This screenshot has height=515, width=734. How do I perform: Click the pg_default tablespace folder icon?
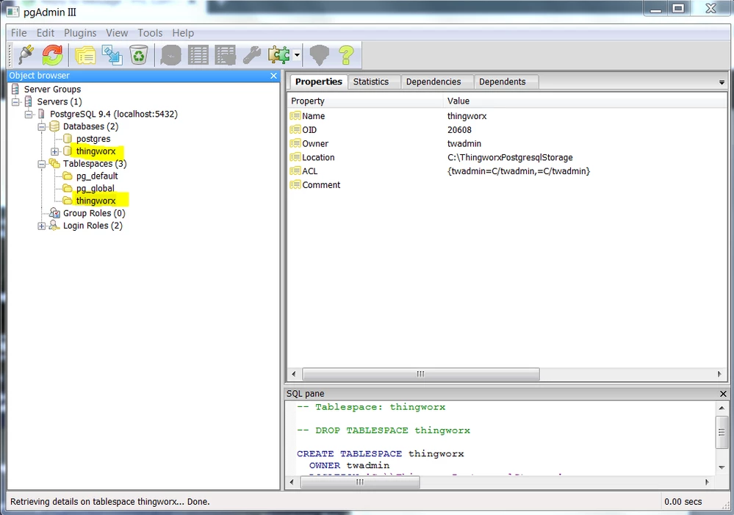68,176
